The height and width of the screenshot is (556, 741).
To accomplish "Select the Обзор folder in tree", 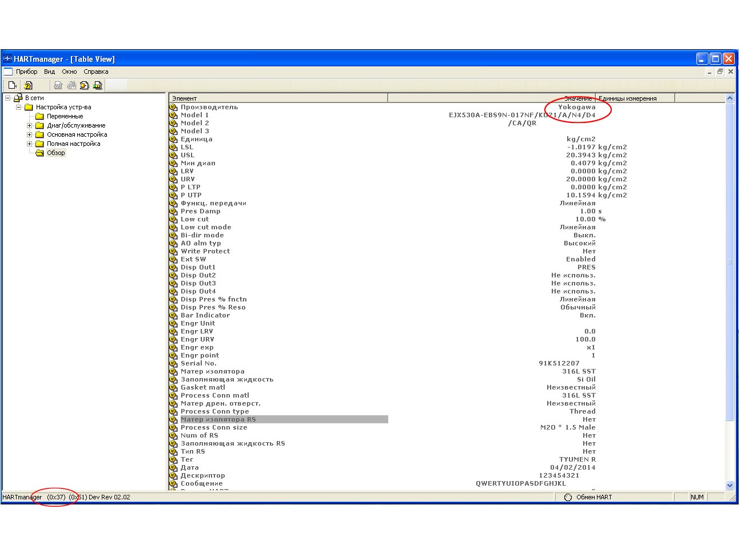I will click(55, 153).
